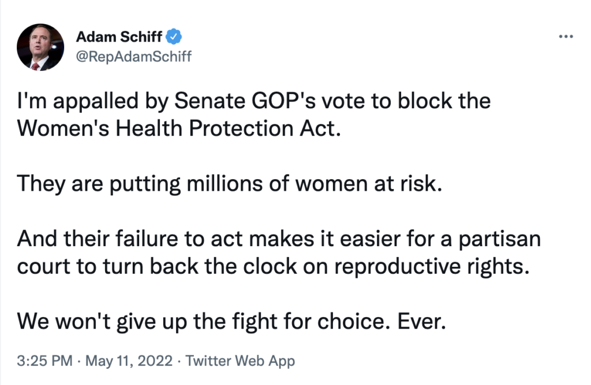Click the Adam Schiff display name

click(120, 37)
